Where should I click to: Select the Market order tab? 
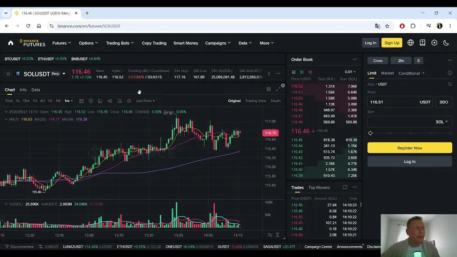point(387,73)
